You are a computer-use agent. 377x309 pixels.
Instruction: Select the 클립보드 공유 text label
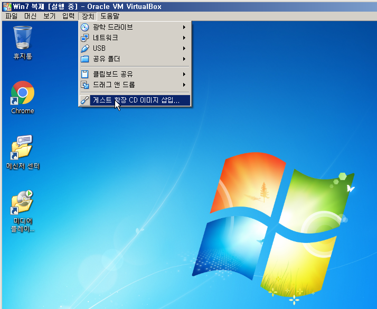point(113,74)
